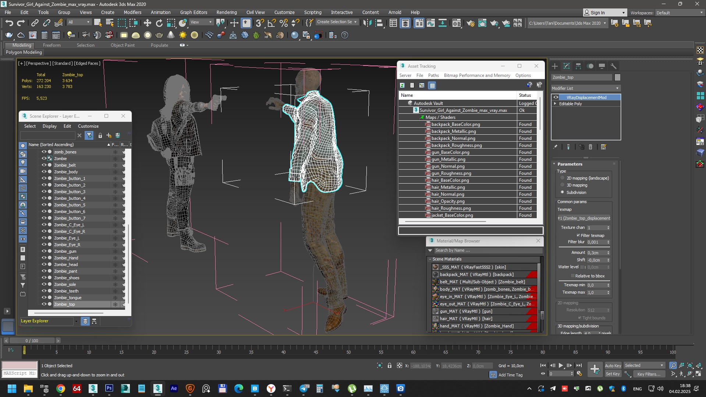706x397 pixels.
Task: Toggle visibility of Zombie_belt
Action: coord(44,165)
